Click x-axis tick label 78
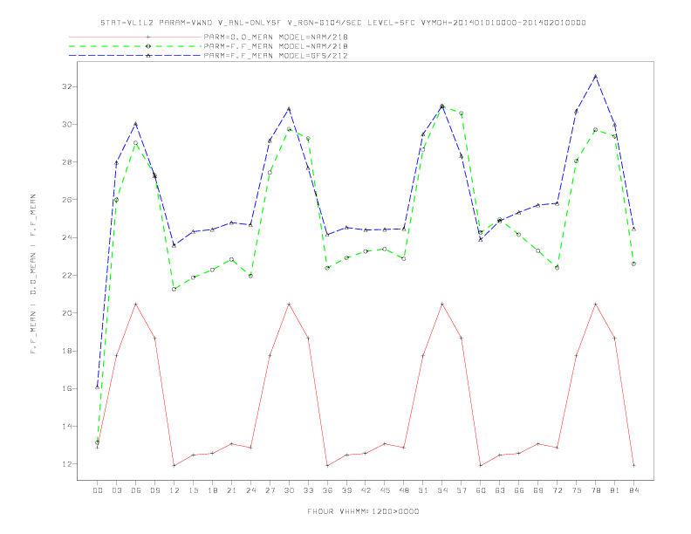 point(595,490)
